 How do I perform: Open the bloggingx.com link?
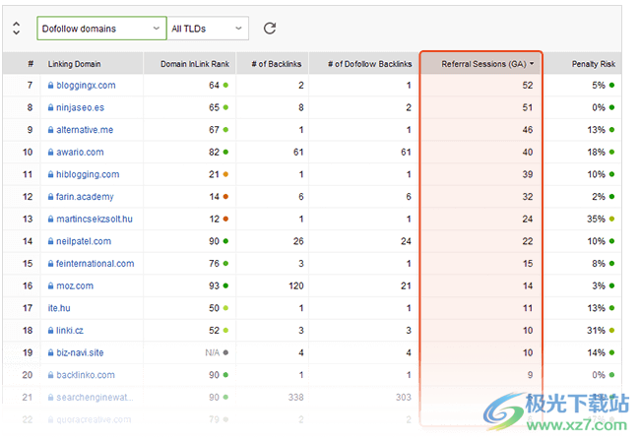(86, 86)
